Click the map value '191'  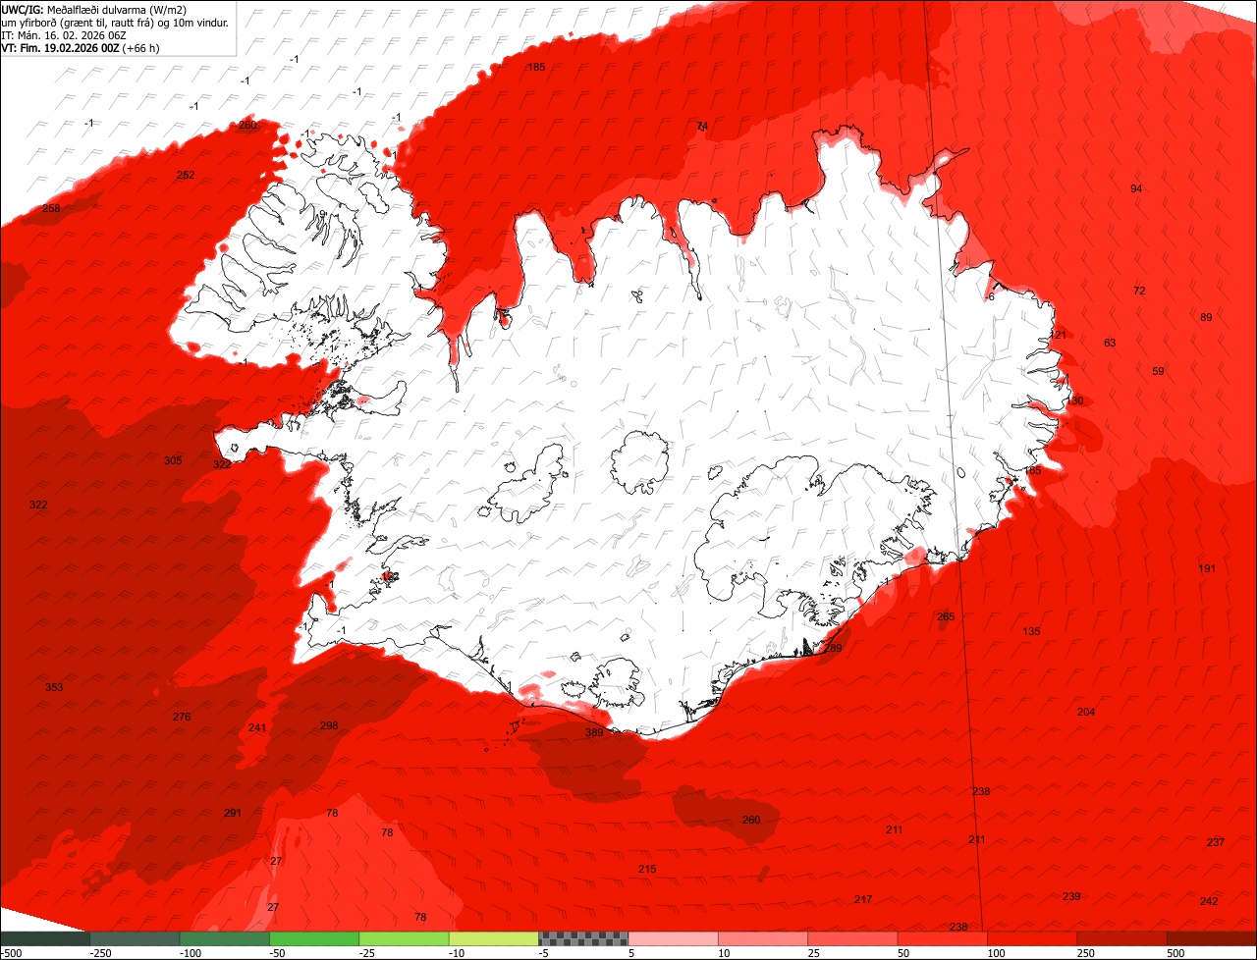1207,568
